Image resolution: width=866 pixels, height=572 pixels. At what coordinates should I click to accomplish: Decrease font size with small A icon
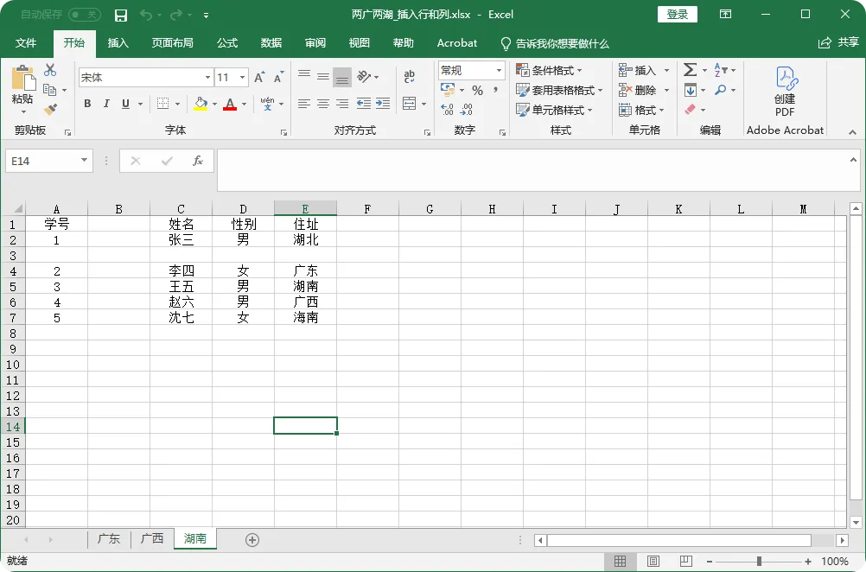pyautogui.click(x=278, y=77)
